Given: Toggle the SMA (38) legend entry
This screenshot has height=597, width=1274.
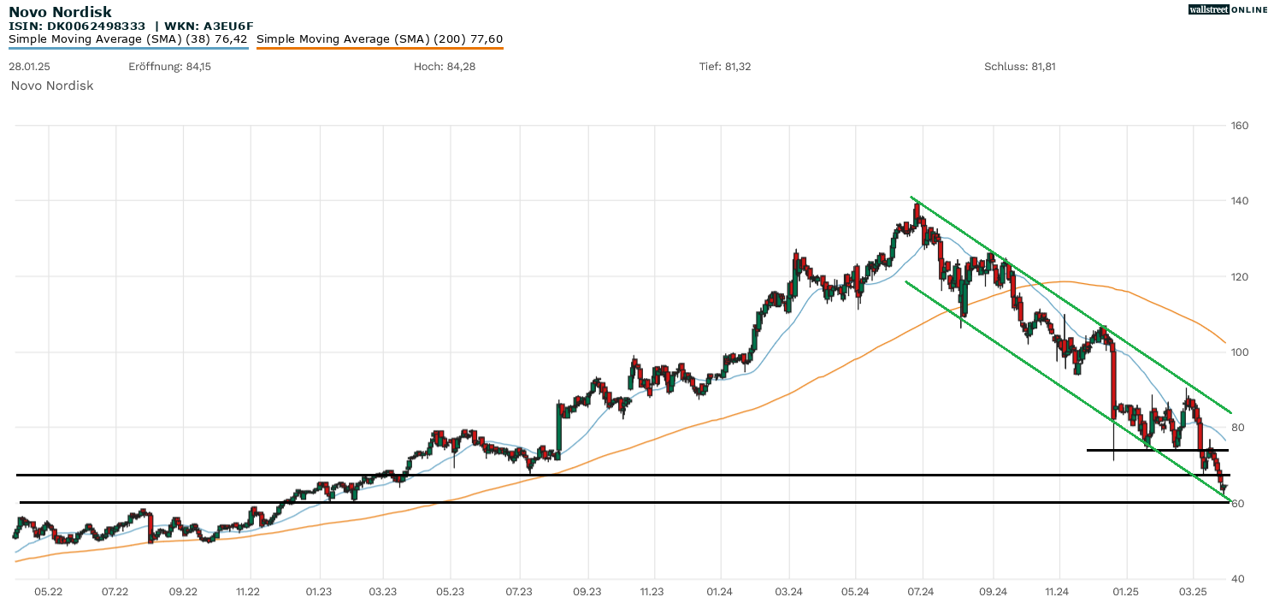Looking at the screenshot, I should tap(128, 38).
